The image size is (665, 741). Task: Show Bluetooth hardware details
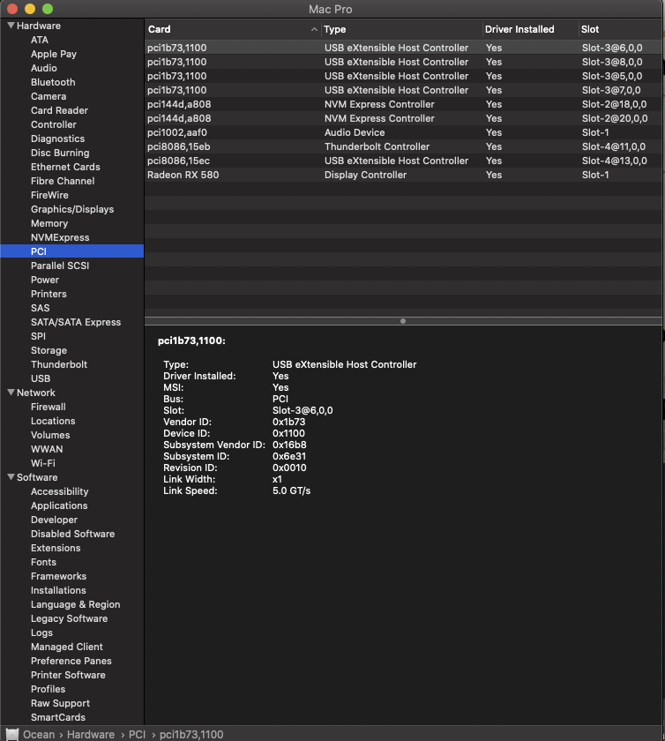pyautogui.click(x=53, y=82)
